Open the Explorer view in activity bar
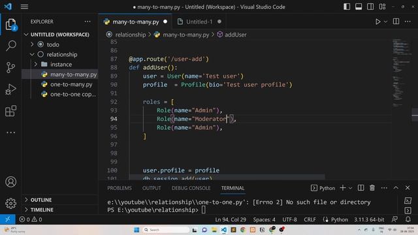 (x=10, y=25)
